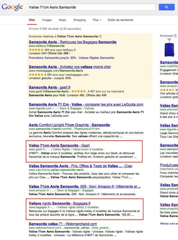
Task: Open Ciao 'Valise Samsonite Aeris - Prix, Offres' result
Action: 81,166
